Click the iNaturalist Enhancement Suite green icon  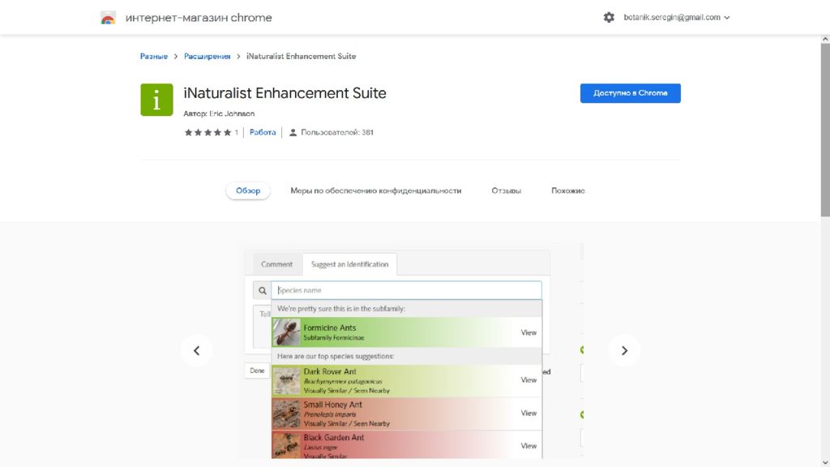[156, 100]
